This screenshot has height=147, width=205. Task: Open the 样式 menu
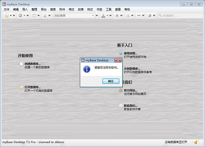coord(90,10)
